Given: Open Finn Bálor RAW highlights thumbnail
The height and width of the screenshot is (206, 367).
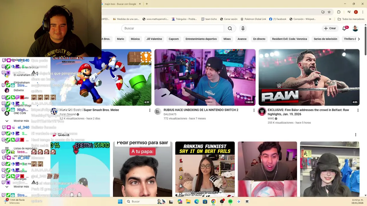Looking at the screenshot, I should tap(309, 77).
